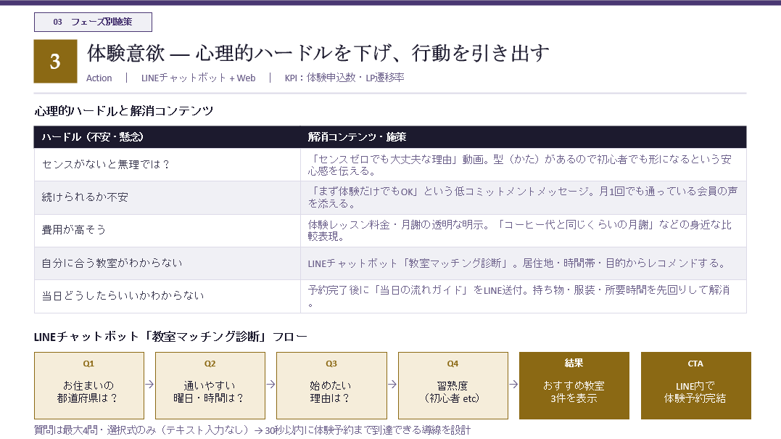
Task: Click the Q4 skill level step
Action: click(x=453, y=385)
